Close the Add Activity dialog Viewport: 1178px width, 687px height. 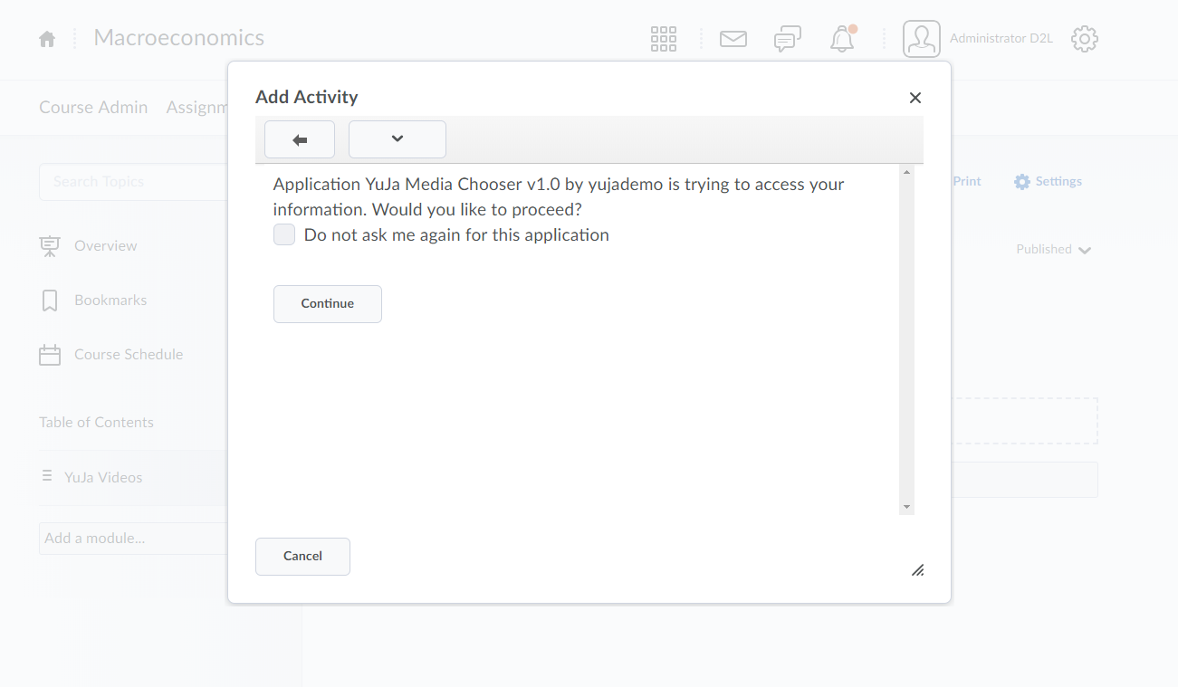[x=915, y=98]
